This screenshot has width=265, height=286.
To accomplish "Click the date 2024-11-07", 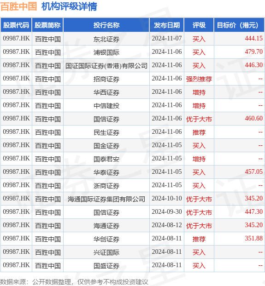I will pos(167,38).
